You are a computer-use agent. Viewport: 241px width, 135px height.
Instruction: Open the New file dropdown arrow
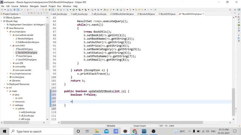coord(5,10)
